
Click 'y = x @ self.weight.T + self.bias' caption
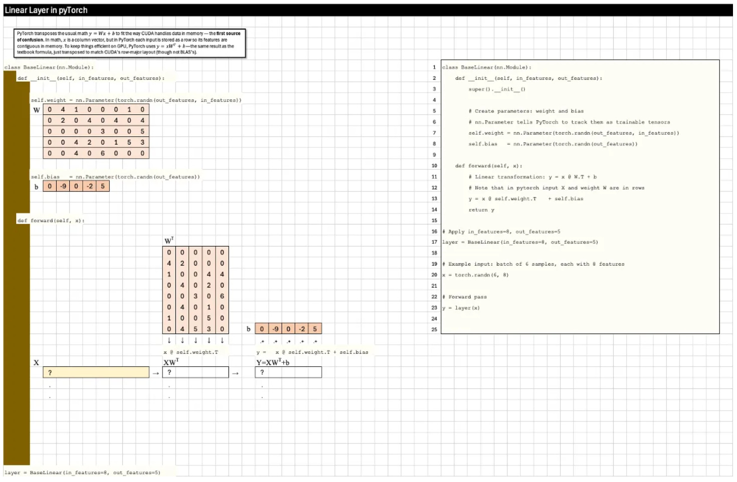click(312, 352)
